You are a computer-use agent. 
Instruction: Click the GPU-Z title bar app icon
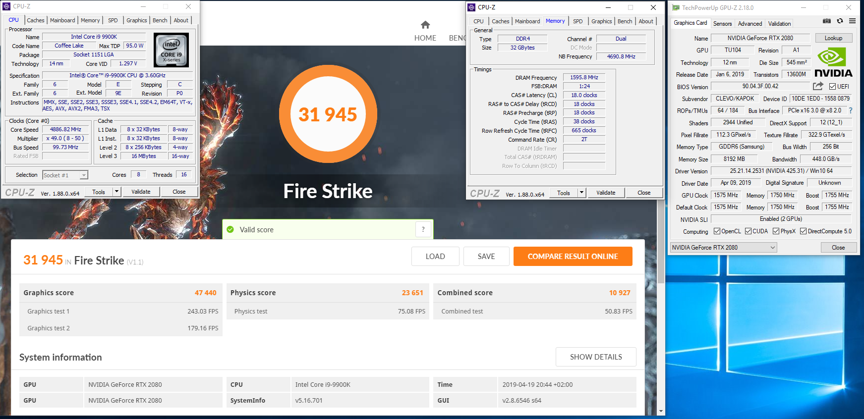pos(676,7)
